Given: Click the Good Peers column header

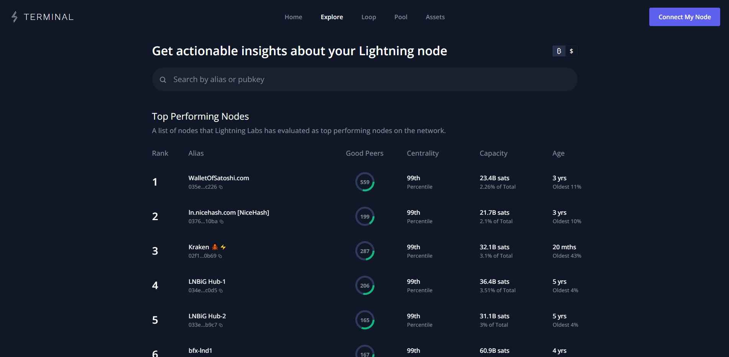Looking at the screenshot, I should [x=364, y=153].
